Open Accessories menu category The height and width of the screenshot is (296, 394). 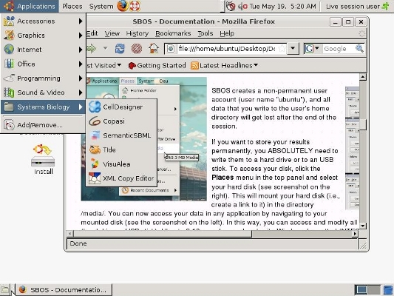[43, 21]
